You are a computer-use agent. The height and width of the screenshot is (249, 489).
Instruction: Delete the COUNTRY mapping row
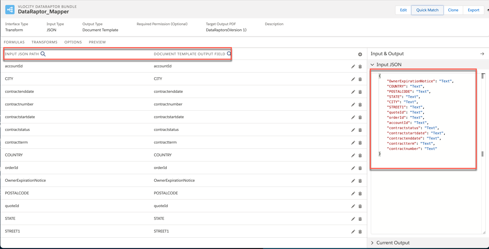point(360,156)
